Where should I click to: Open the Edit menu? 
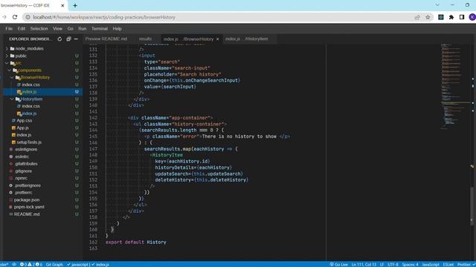pos(22,28)
